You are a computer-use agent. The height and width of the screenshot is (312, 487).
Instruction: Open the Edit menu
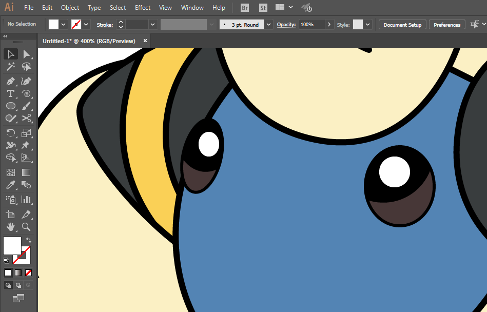point(47,8)
